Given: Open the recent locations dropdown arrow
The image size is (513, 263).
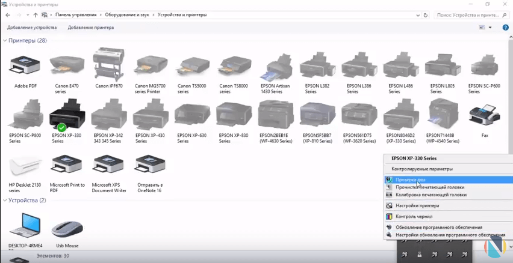Looking at the screenshot, I should [28, 15].
